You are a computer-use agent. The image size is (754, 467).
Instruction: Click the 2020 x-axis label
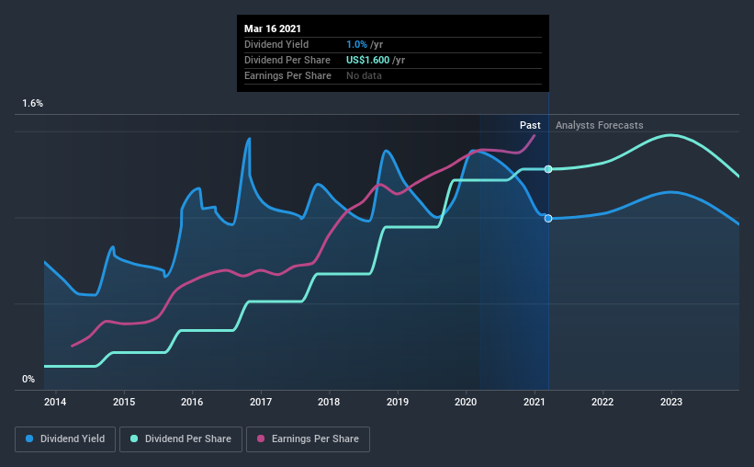(466, 402)
